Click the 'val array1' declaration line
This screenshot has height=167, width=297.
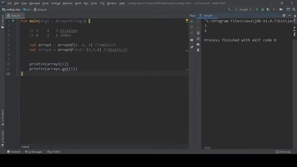tap(73, 45)
